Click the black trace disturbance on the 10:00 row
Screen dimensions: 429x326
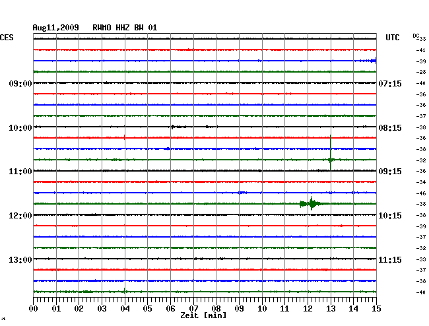coord(180,127)
